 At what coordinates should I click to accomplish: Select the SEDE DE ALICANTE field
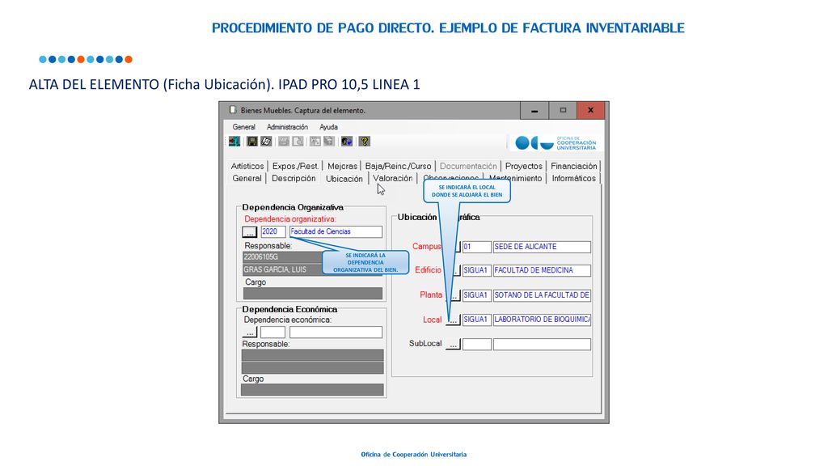click(x=542, y=247)
